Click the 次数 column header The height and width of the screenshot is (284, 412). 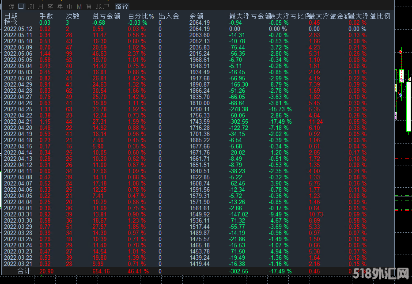pos(73,16)
